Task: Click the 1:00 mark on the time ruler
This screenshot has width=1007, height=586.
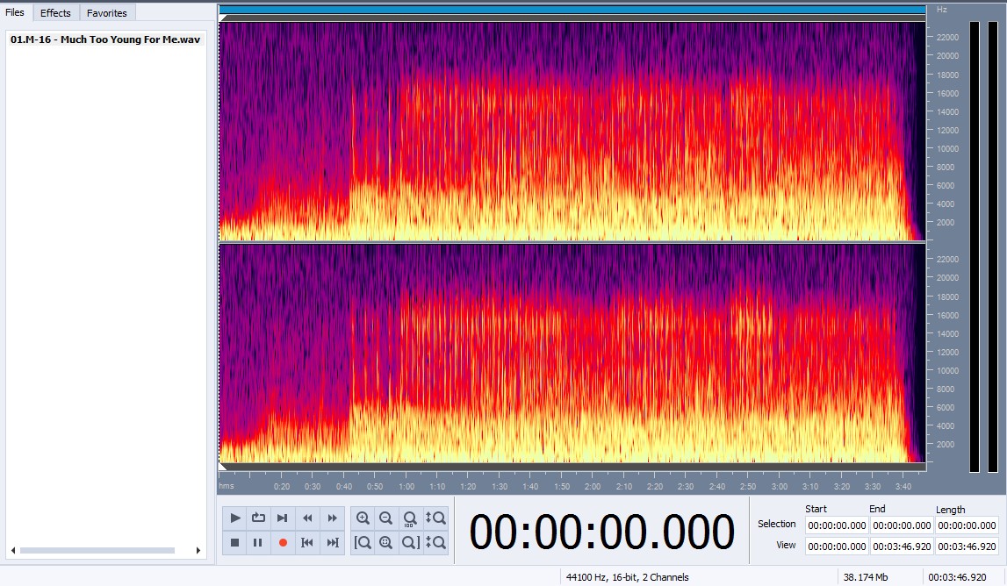Action: [x=406, y=487]
